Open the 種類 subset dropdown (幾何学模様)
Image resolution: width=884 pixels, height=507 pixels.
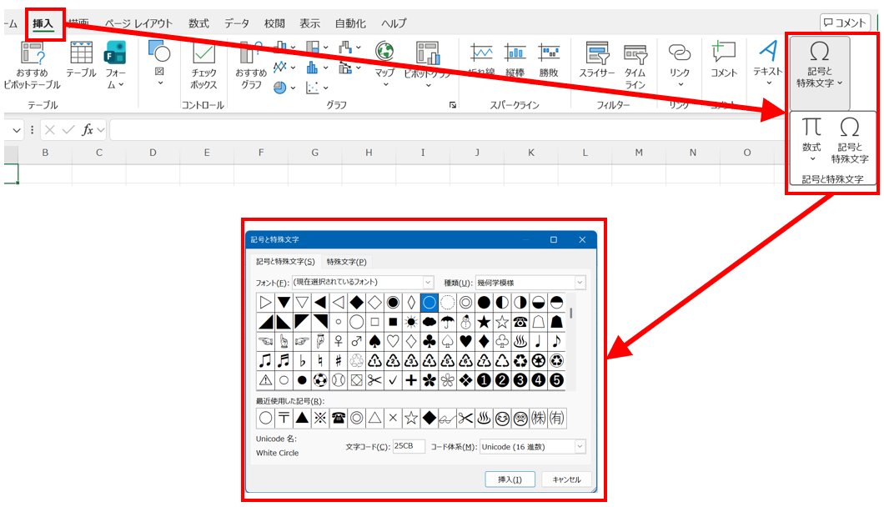(x=580, y=283)
